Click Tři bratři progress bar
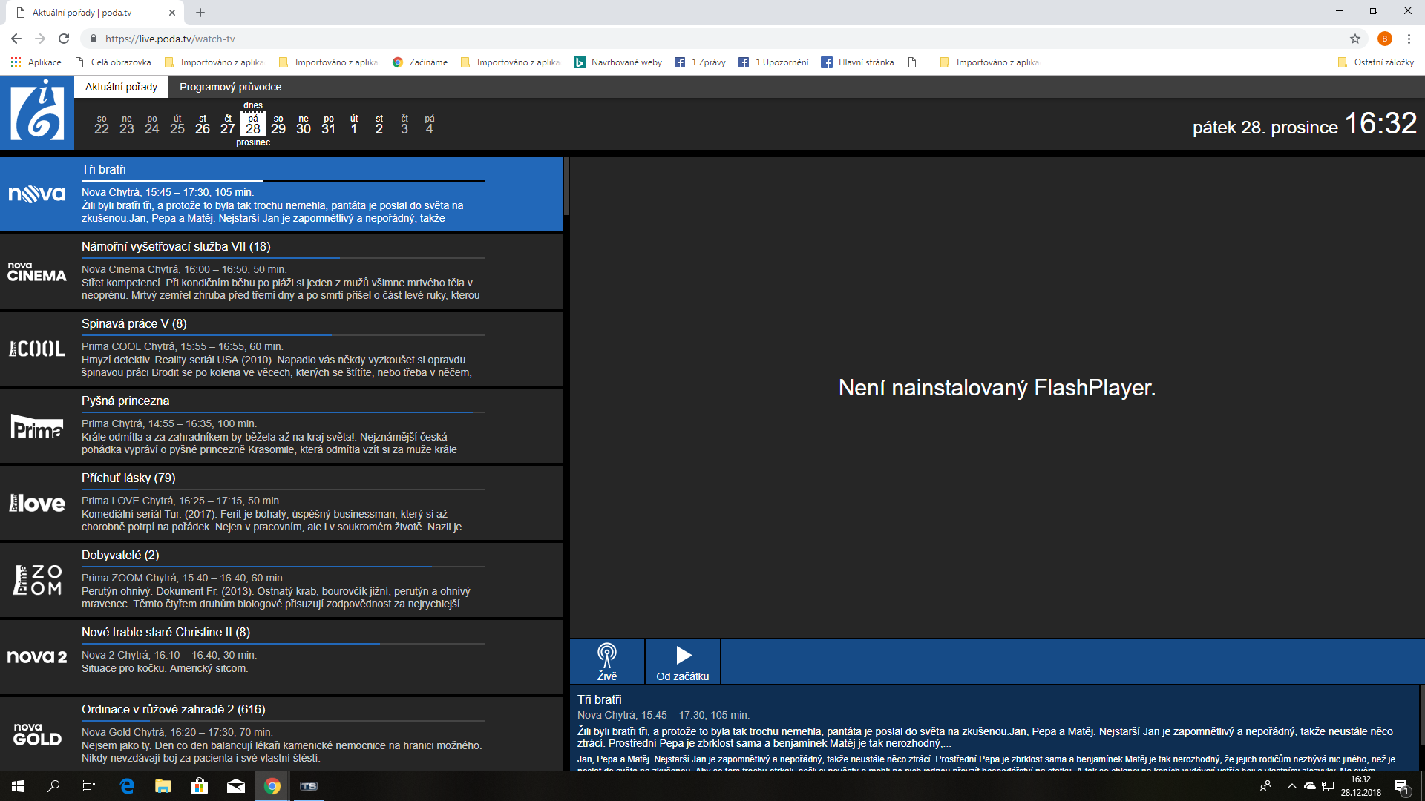The image size is (1425, 801). pyautogui.click(x=283, y=180)
